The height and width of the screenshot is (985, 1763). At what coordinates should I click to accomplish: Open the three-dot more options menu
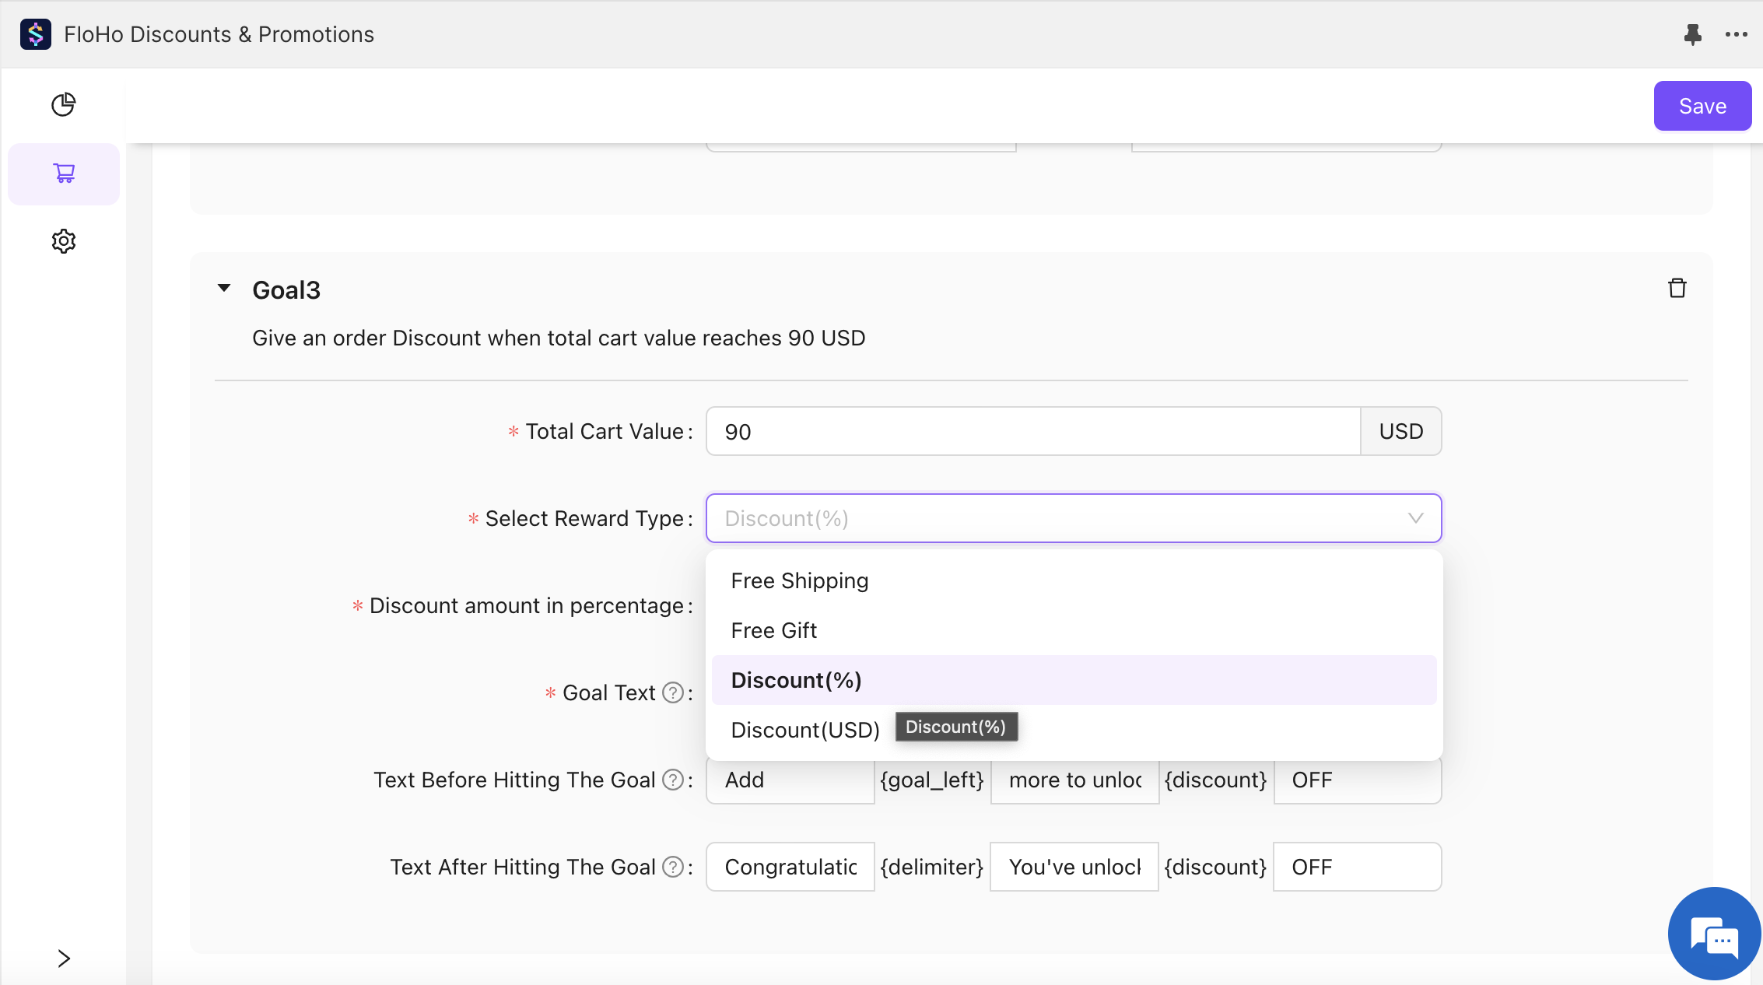pyautogui.click(x=1736, y=34)
